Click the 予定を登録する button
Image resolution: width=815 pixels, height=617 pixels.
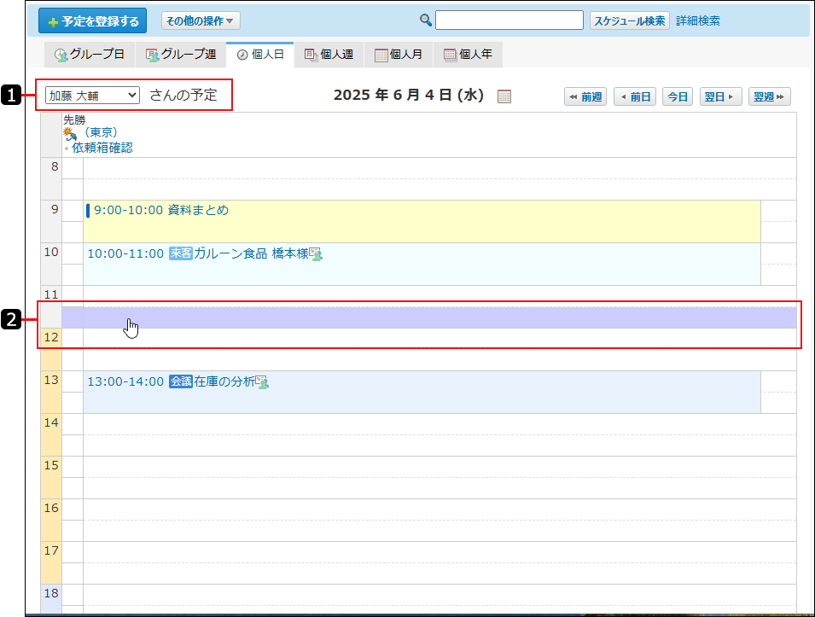[x=92, y=20]
